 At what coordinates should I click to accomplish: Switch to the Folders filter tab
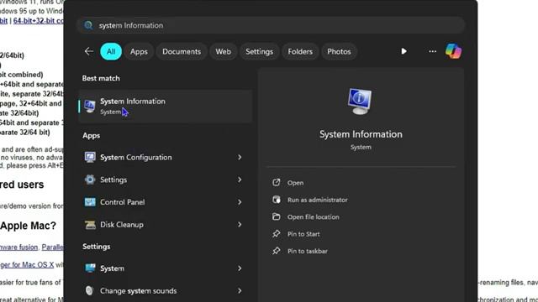[x=300, y=51]
